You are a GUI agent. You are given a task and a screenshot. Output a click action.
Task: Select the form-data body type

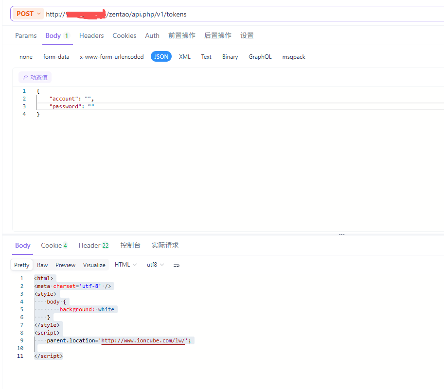point(56,57)
